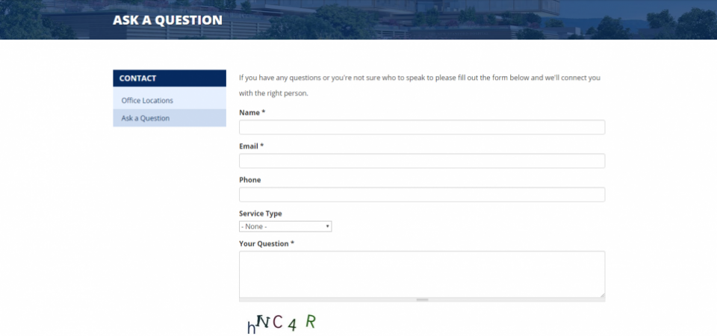Click the Service Type label
This screenshot has width=717, height=336.
(x=260, y=214)
